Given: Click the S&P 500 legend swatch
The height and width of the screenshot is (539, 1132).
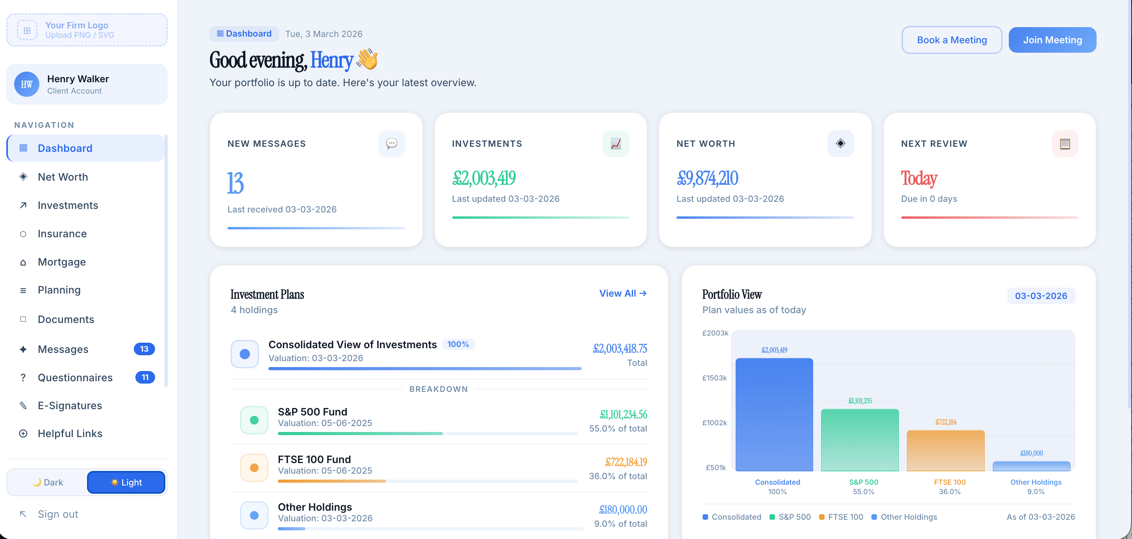Looking at the screenshot, I should [x=772, y=517].
